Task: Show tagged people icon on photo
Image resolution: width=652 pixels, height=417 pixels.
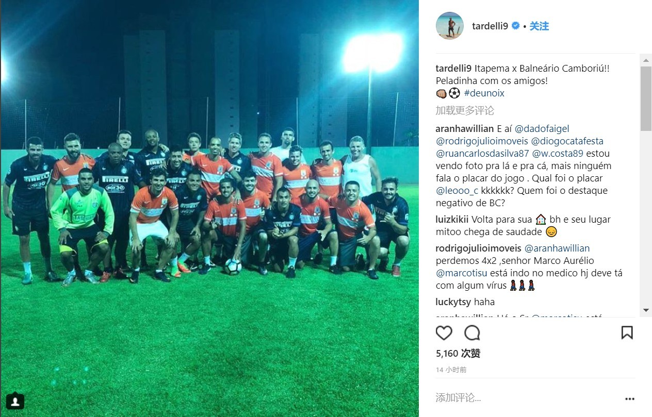Action: 15,401
